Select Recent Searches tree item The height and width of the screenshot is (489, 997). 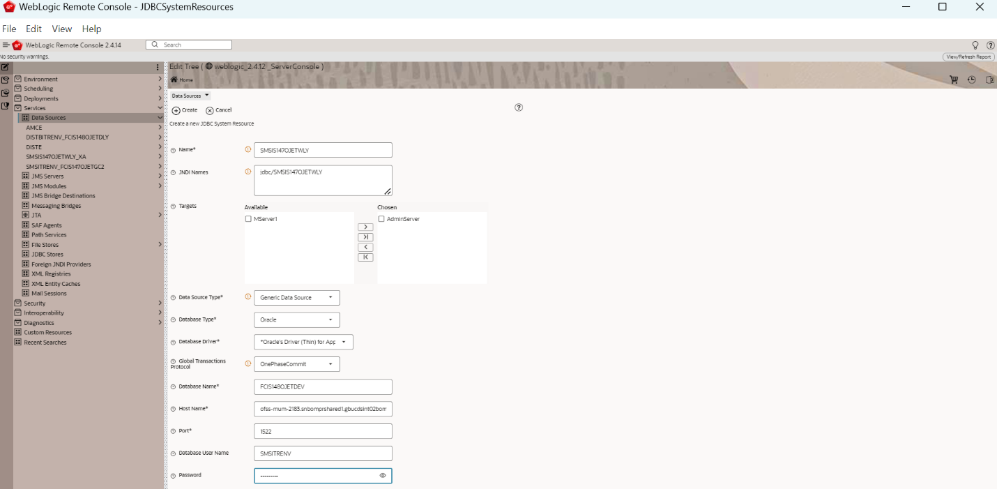point(45,343)
